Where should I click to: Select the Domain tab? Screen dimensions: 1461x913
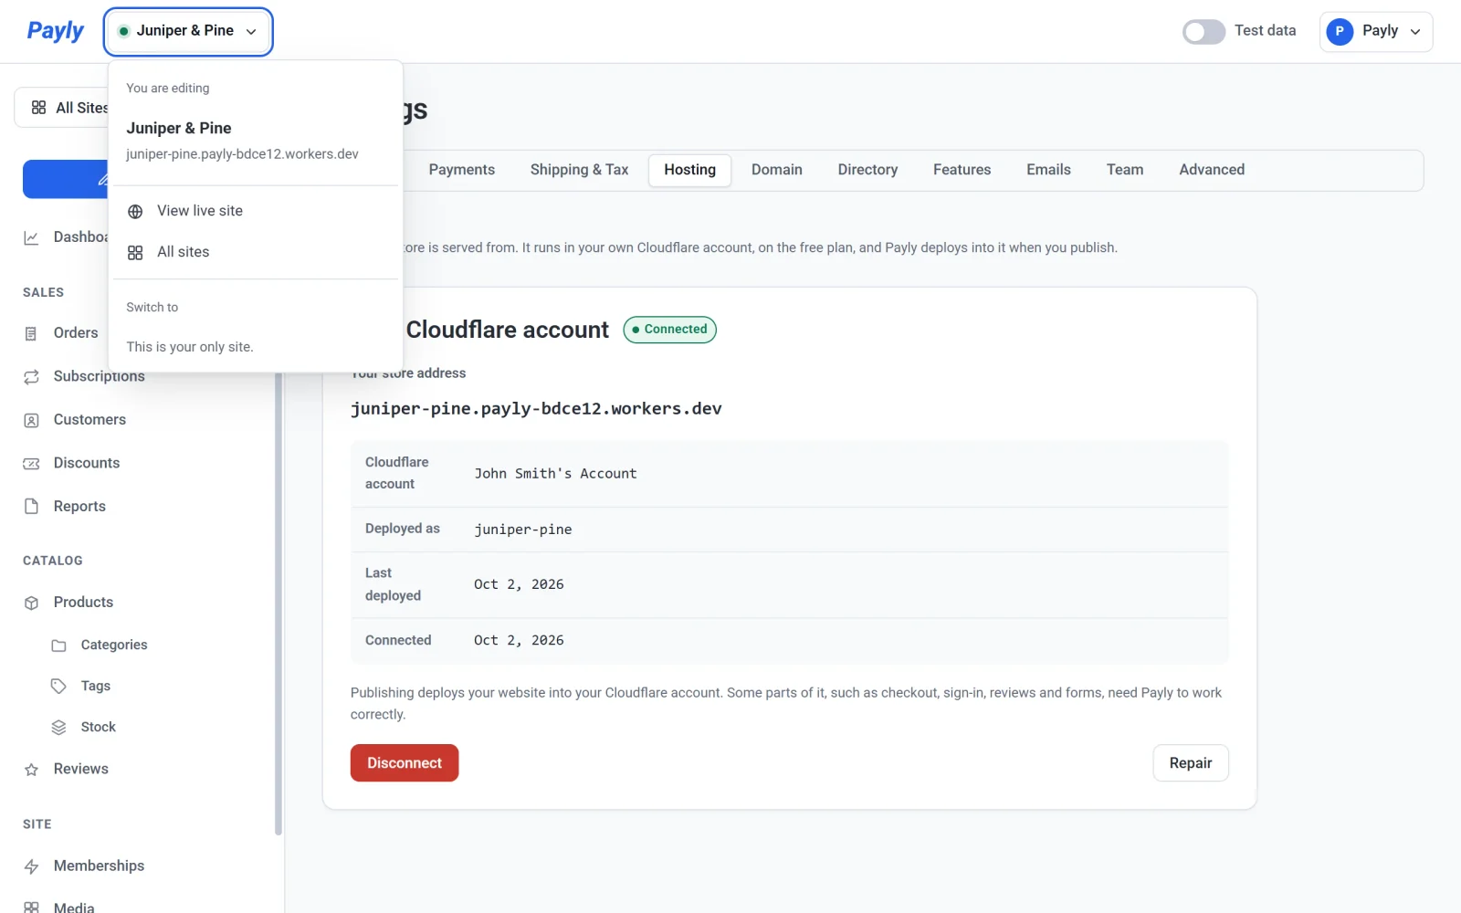(776, 170)
